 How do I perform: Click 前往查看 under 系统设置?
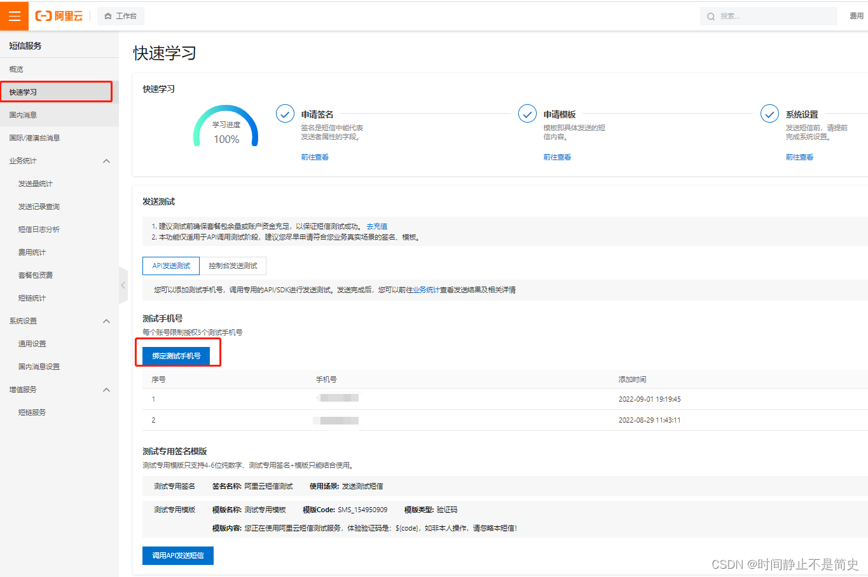pyautogui.click(x=799, y=157)
